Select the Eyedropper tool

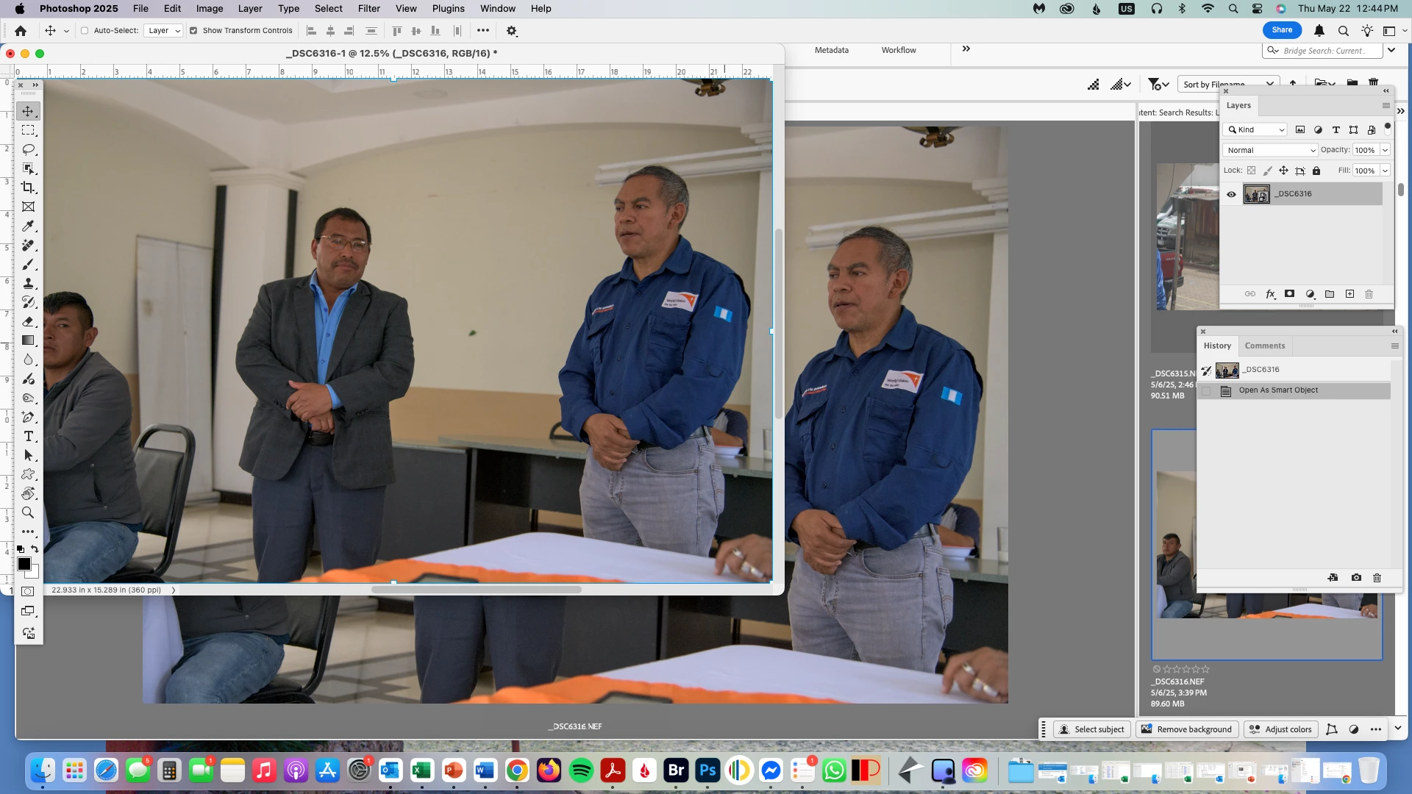(28, 226)
